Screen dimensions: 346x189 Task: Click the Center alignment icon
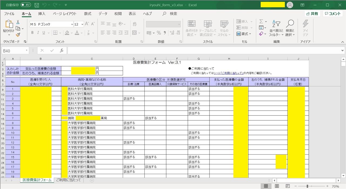[108, 33]
